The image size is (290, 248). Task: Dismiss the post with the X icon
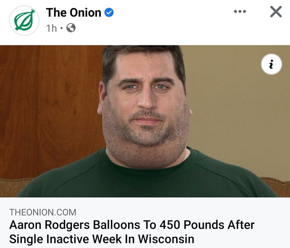click(276, 12)
